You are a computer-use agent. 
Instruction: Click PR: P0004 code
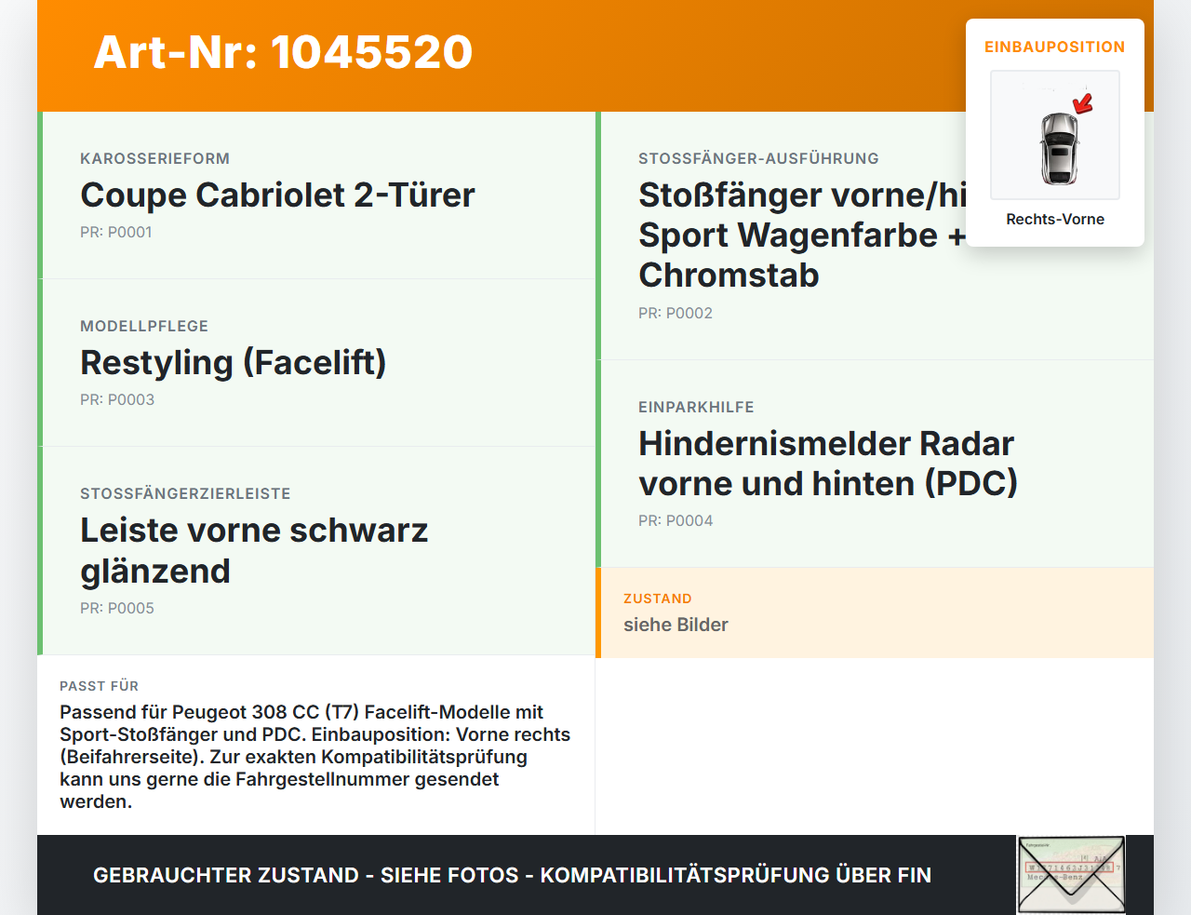(676, 520)
